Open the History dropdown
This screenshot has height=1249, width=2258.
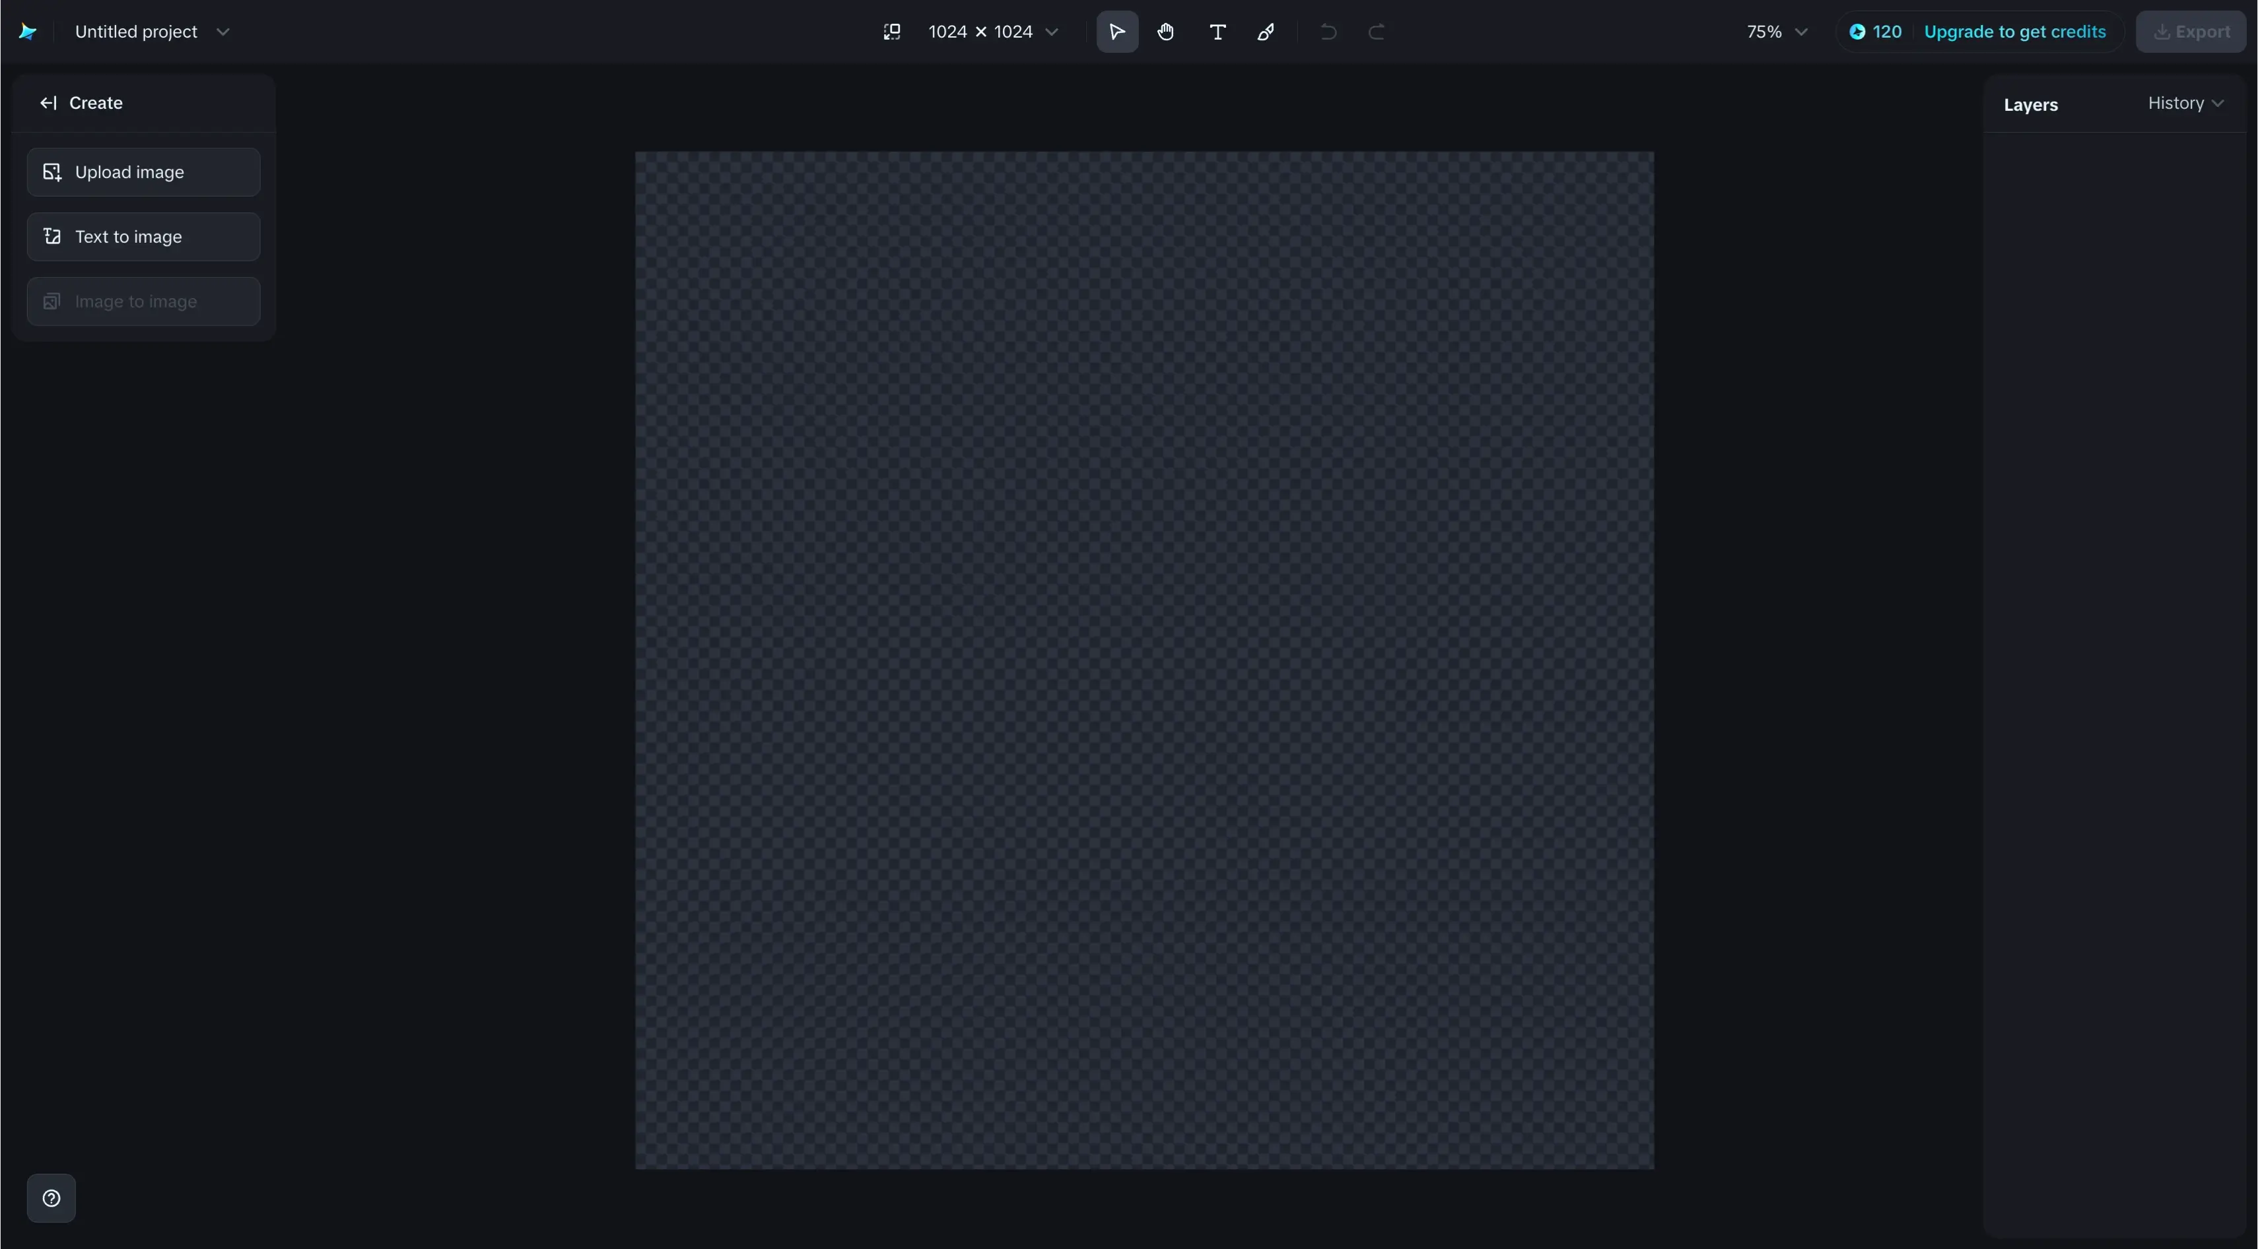[x=2185, y=104]
